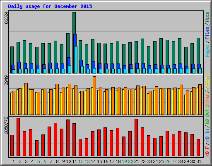Viewport: 212px width, 166px height.
Task: Click the x-axis label for day 31
Action: point(199,161)
